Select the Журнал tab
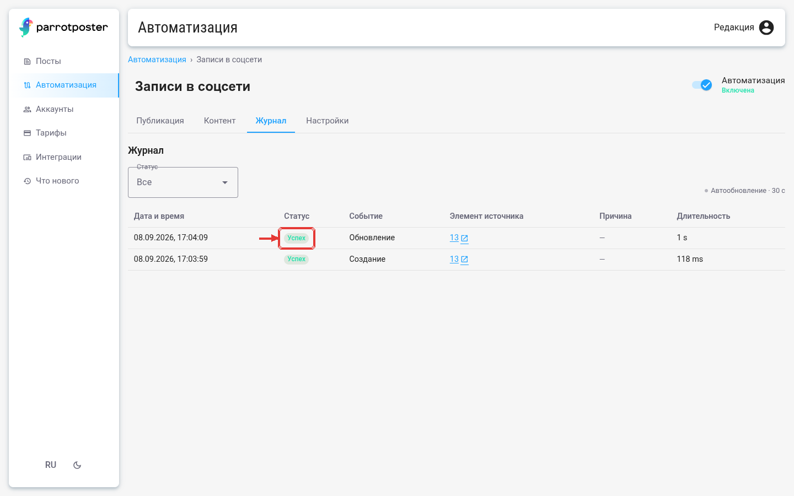The image size is (794, 496). coord(271,121)
